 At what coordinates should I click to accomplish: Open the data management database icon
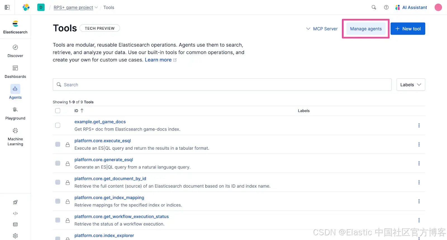pyautogui.click(x=15, y=224)
